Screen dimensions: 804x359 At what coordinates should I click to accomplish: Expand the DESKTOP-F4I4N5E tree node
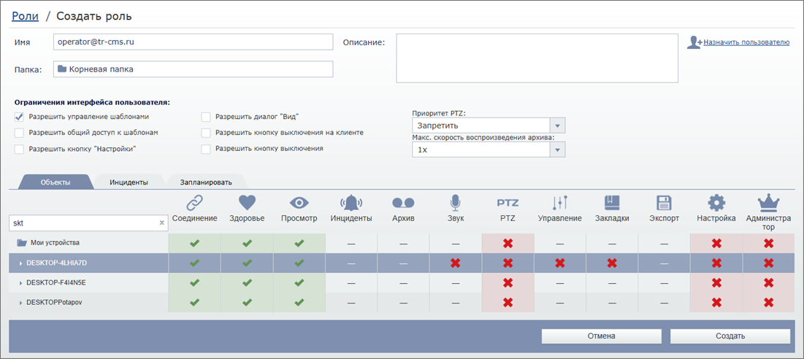(x=20, y=282)
